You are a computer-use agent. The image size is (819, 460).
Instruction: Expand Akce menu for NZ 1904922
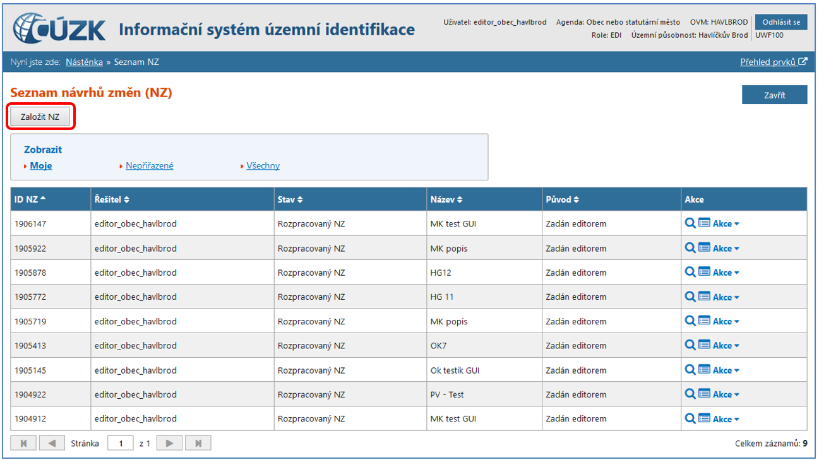pos(726,395)
